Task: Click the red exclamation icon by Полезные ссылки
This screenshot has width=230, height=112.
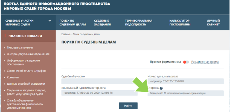Action: coord(5,36)
